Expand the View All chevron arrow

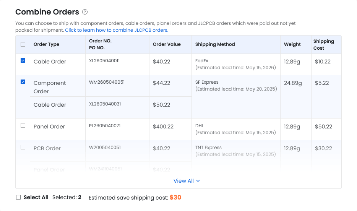[198, 181]
